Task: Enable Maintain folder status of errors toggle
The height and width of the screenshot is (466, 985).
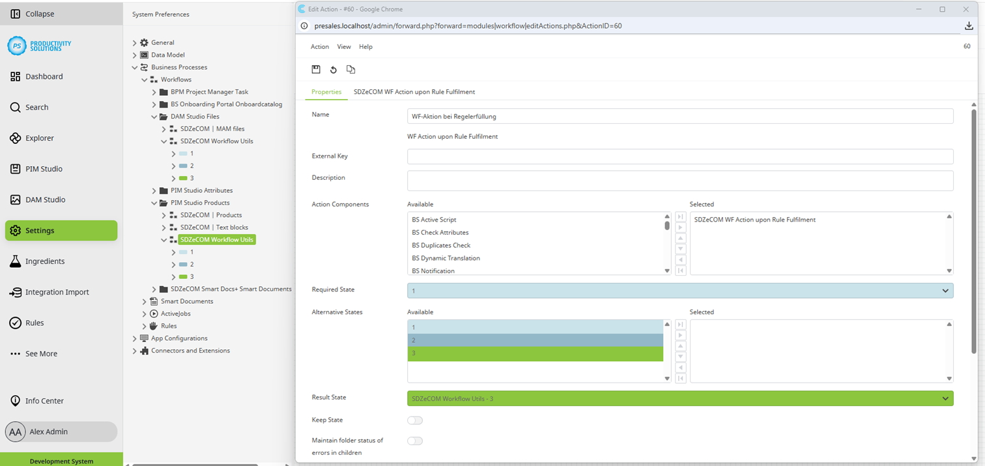Action: pos(415,441)
